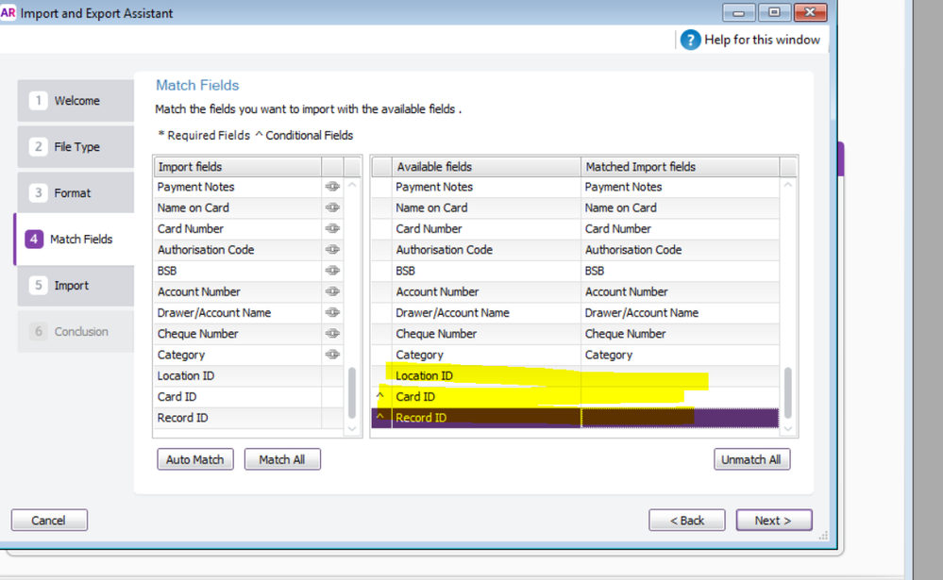Open the File Type step
Image resolution: width=943 pixels, height=580 pixels.
tap(76, 147)
